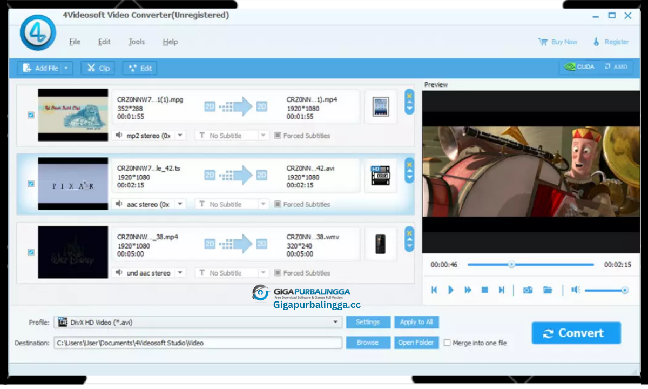Move the mpg file down in the list
Image resolution: width=648 pixels, height=389 pixels.
point(409,109)
